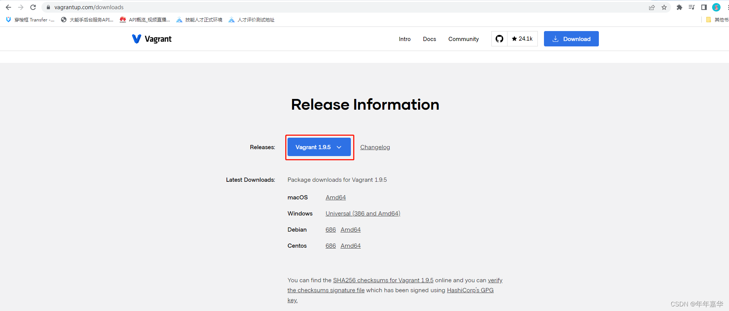
Task: Download the Debian Amd64 package
Action: 350,230
